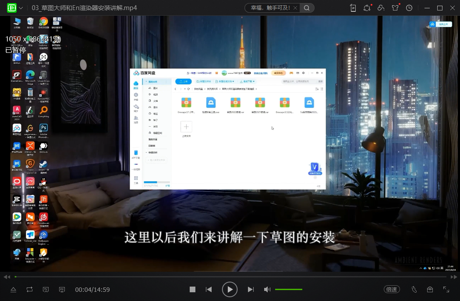The width and height of the screenshot is (460, 301).
Task: Click the blue 上传 button in Baidu Netdisk
Action: (184, 81)
